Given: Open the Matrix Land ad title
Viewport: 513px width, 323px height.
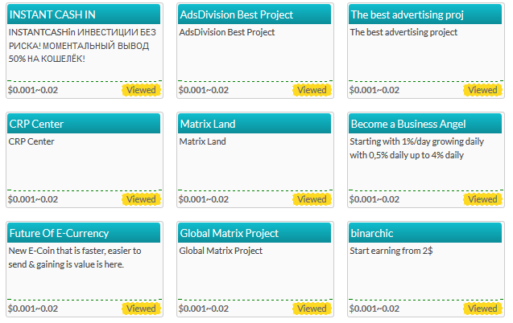Looking at the screenshot, I should pos(208,124).
